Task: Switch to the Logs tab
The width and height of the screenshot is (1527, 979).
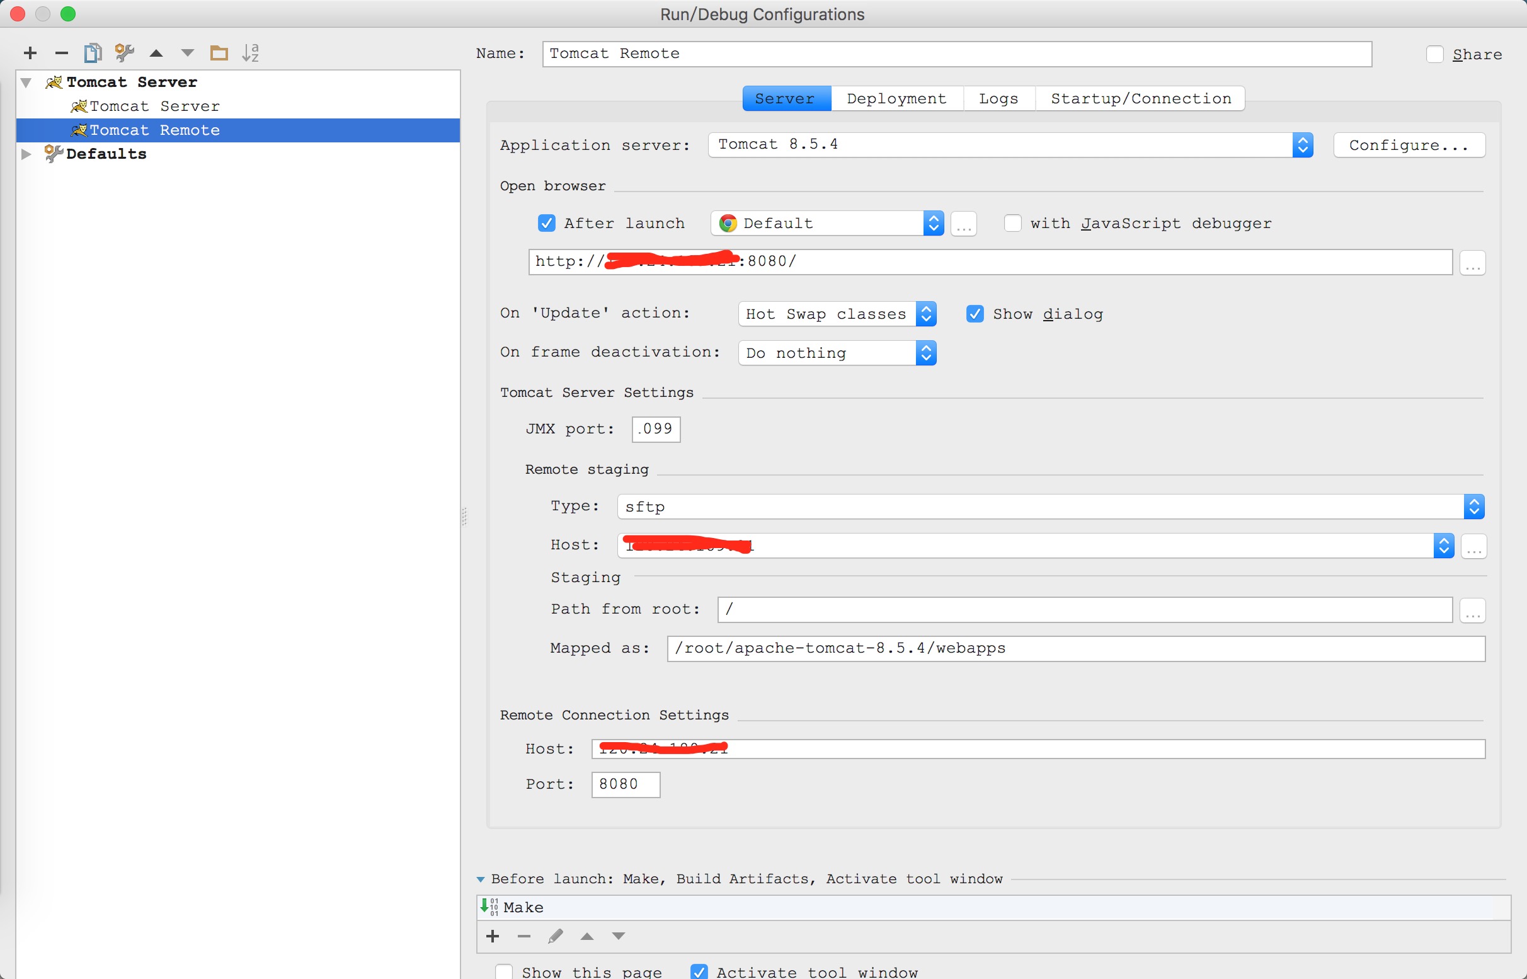Action: point(998,98)
